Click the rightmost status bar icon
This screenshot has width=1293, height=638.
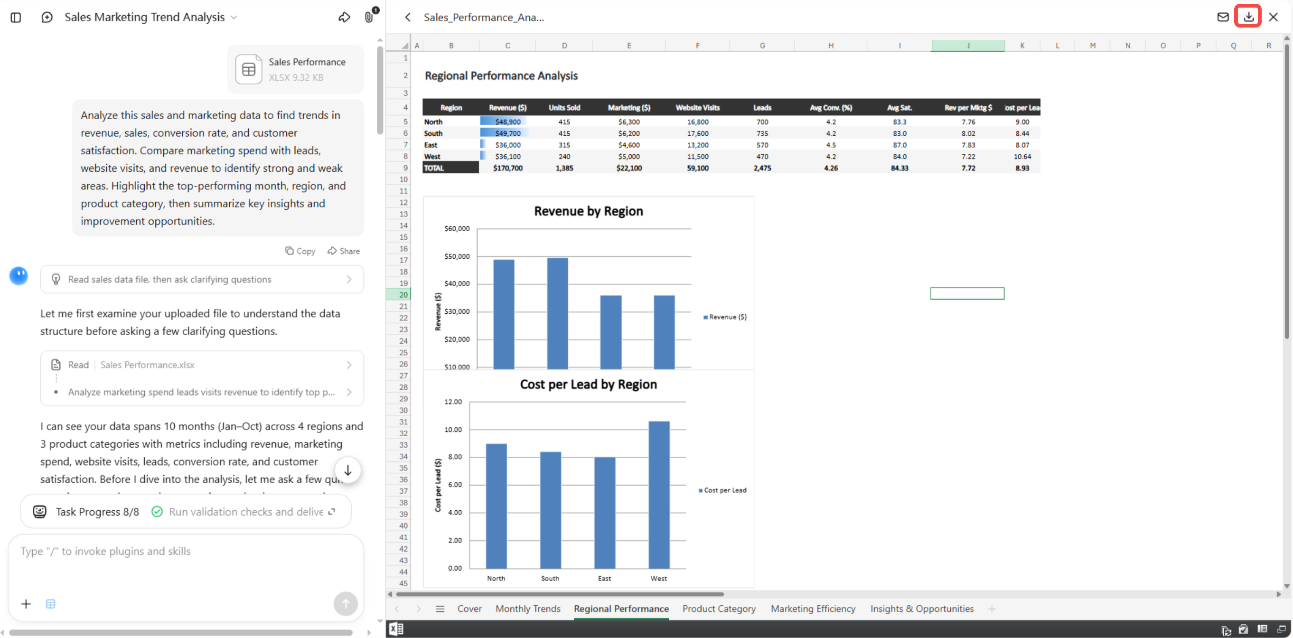tap(1282, 629)
